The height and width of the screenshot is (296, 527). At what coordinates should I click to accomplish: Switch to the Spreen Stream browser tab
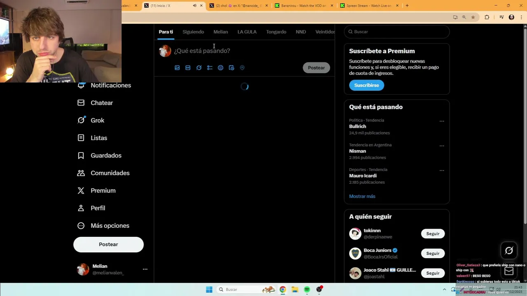[x=369, y=5]
